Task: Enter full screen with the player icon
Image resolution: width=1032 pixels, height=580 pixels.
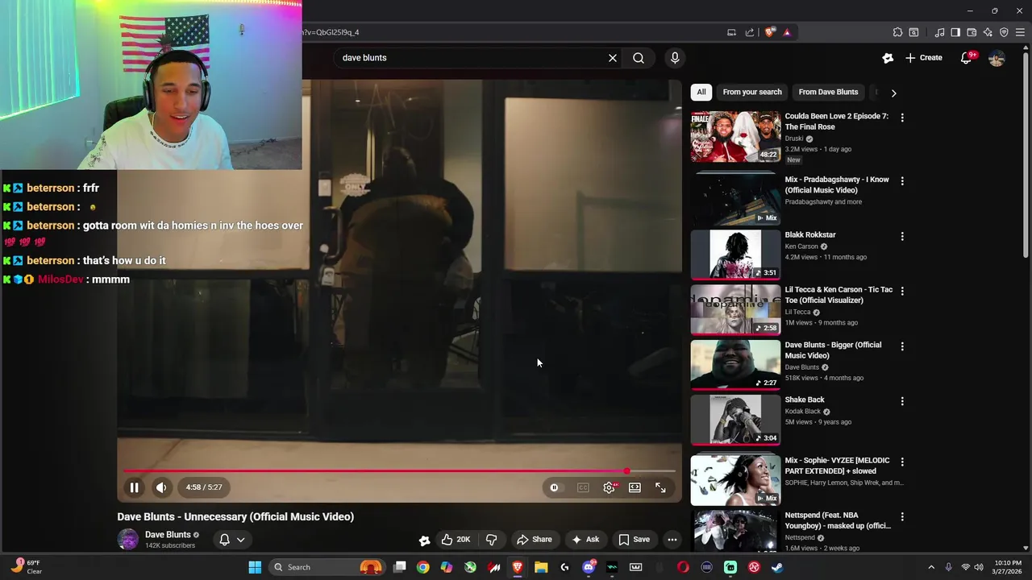Action: [x=660, y=487]
